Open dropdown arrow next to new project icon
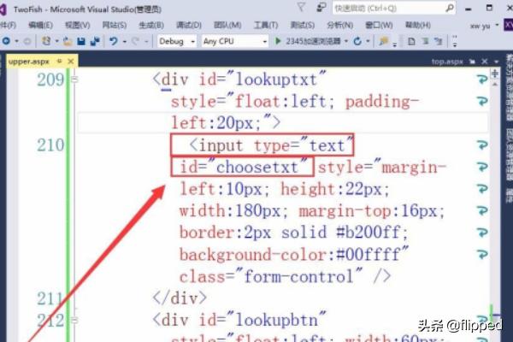This screenshot has width=513, height=342. coord(56,42)
